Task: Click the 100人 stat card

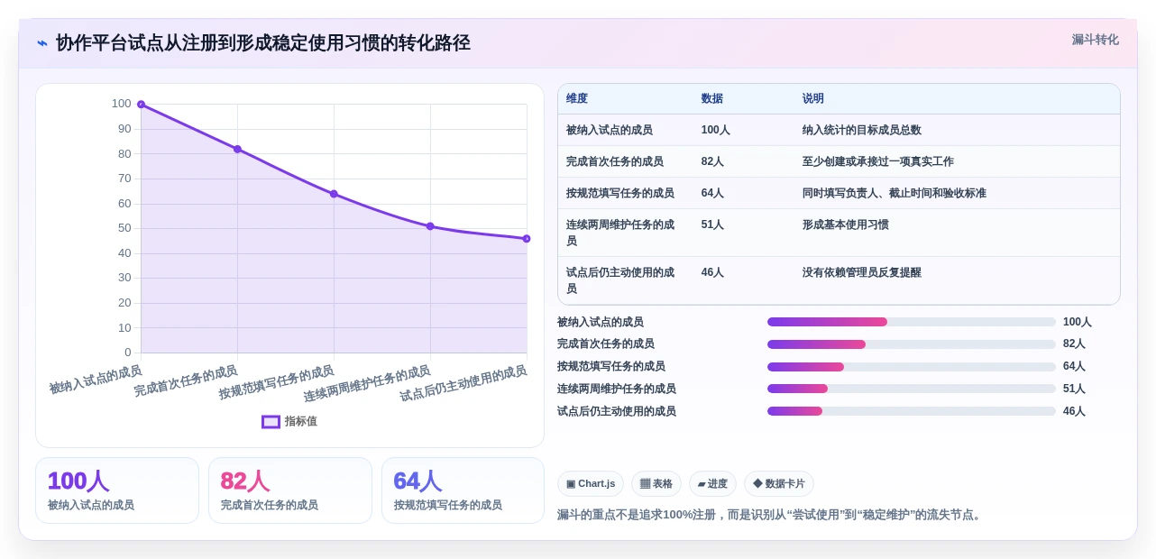Action: [x=117, y=490]
